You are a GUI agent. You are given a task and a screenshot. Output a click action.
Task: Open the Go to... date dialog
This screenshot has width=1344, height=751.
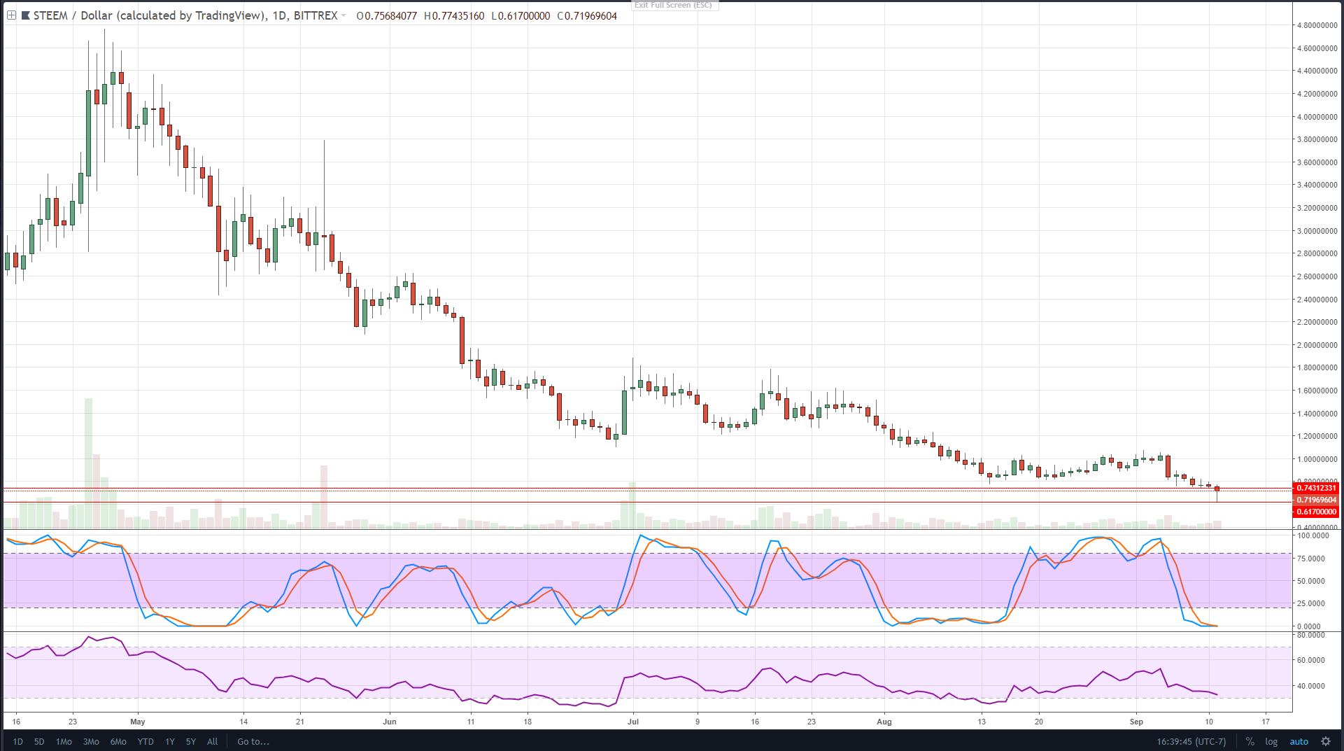pos(253,741)
